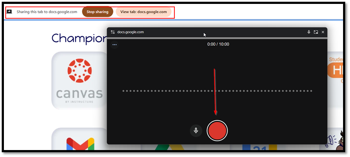The image size is (350, 157).
Task: Click 'Sharing this tab to docs.google.com' text
Action: tap(47, 12)
